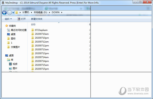Click folder icon beside 0723apkam
Image resolution: width=153 pixels, height=99 pixels.
coord(33,30)
